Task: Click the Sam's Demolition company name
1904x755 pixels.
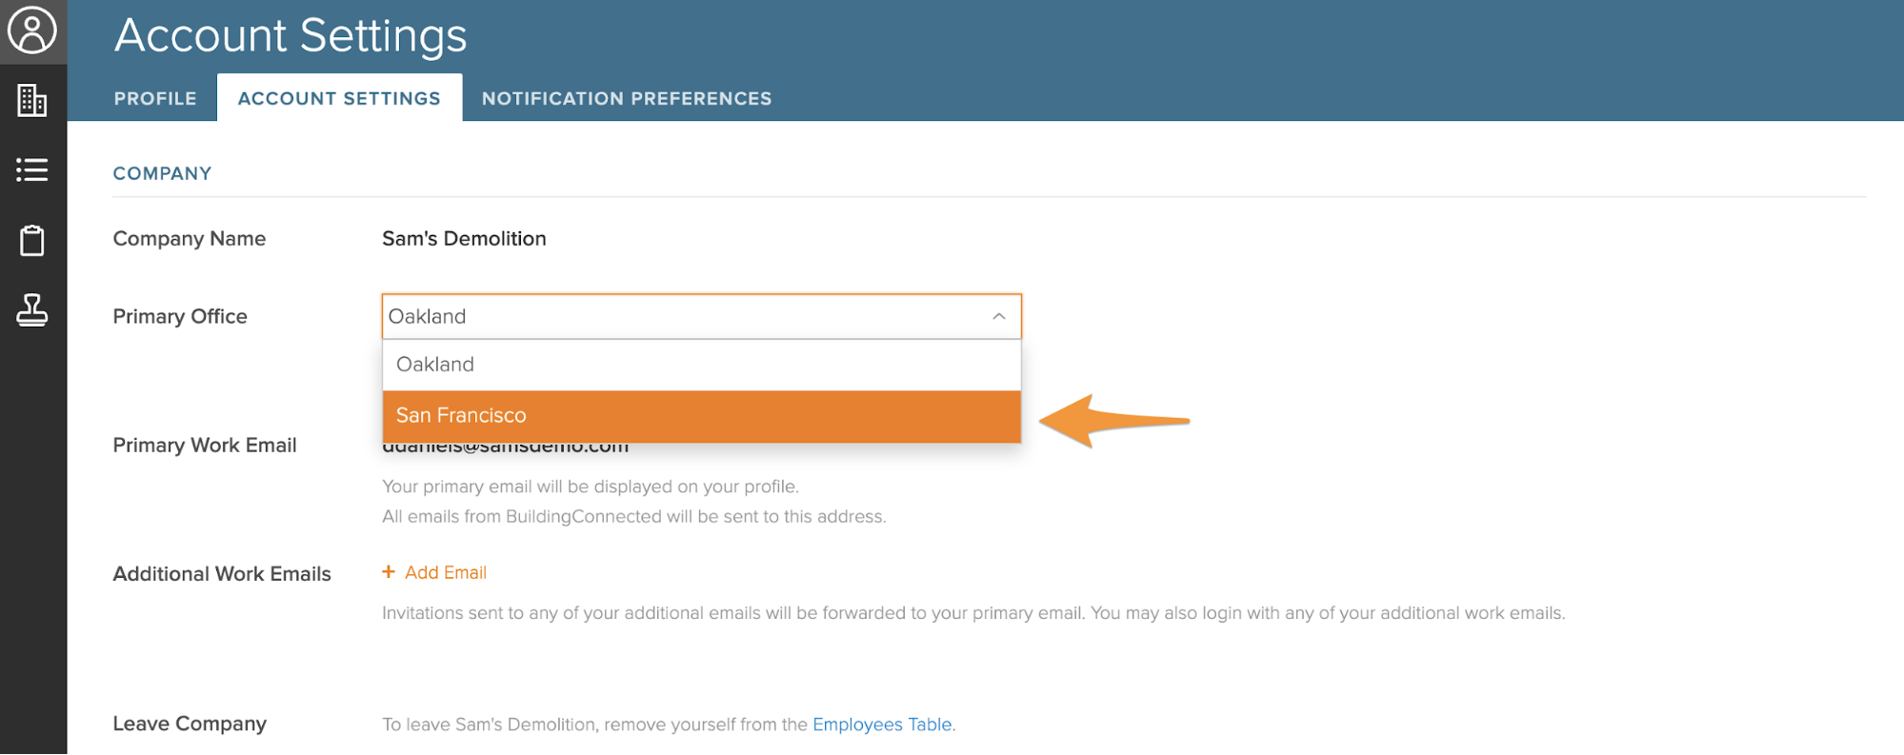Action: point(464,239)
